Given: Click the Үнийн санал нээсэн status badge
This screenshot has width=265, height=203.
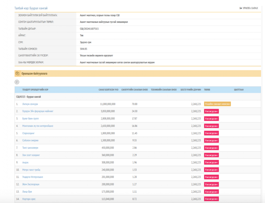Looking at the screenshot, I should 217,104.
